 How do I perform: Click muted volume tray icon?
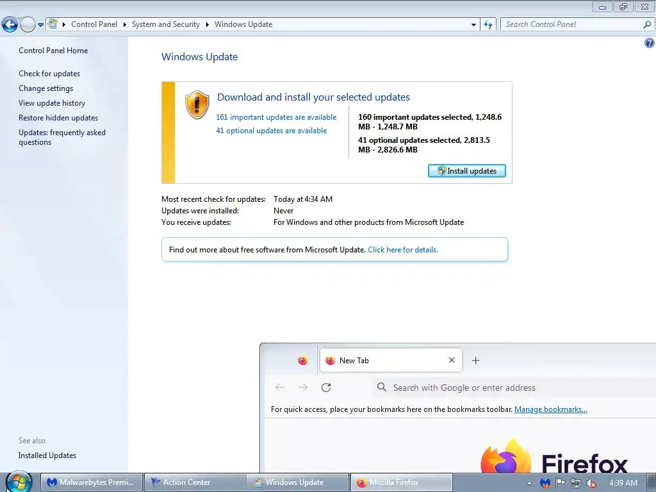pyautogui.click(x=591, y=483)
